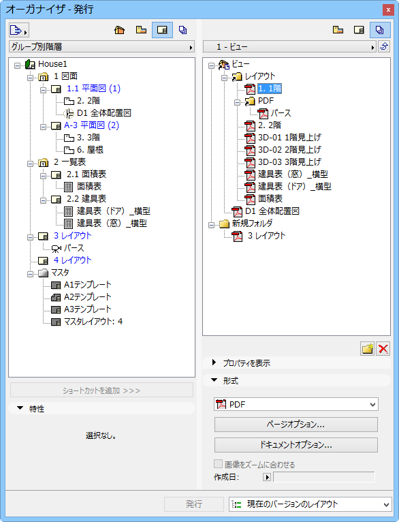
Task: Toggle 画像をズームに合わせる checkbox
Action: (x=218, y=464)
